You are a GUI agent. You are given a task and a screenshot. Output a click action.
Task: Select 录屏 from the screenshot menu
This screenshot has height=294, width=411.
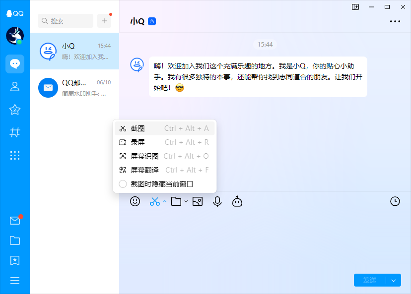pos(137,142)
